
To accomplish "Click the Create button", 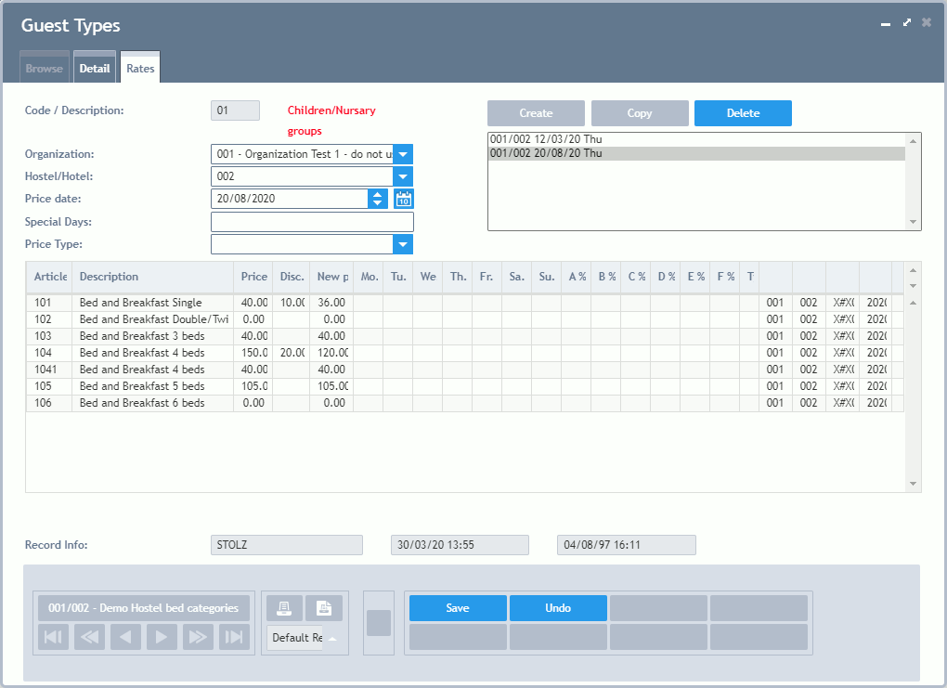I will pos(536,113).
